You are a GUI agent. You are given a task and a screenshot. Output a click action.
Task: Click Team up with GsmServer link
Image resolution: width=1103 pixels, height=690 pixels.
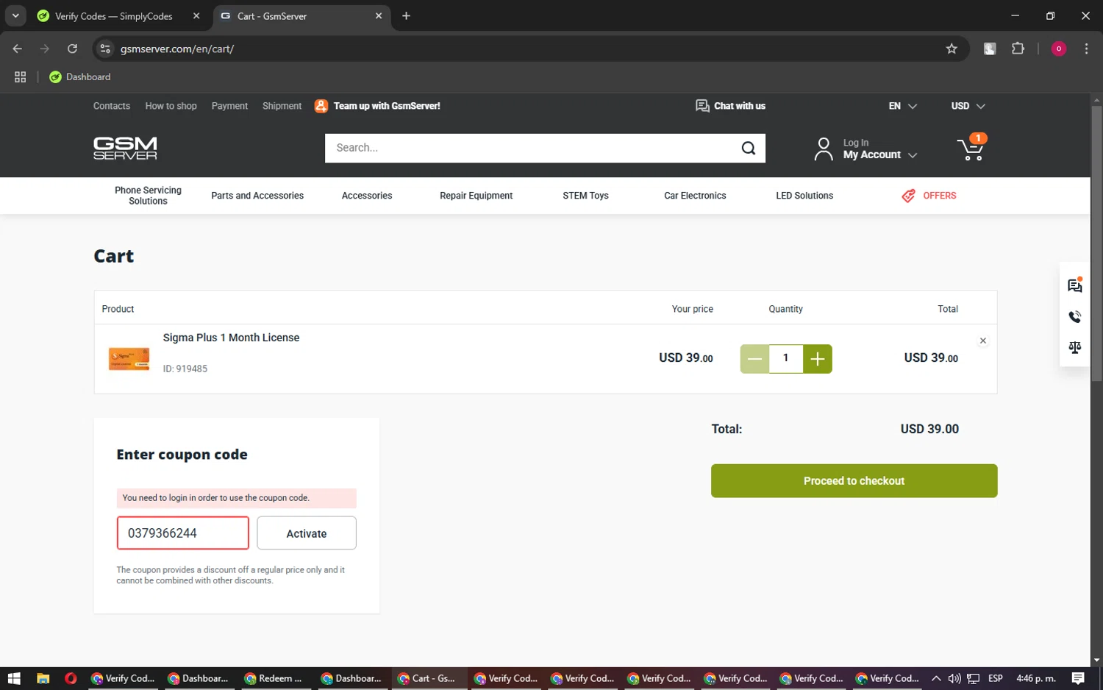(378, 106)
